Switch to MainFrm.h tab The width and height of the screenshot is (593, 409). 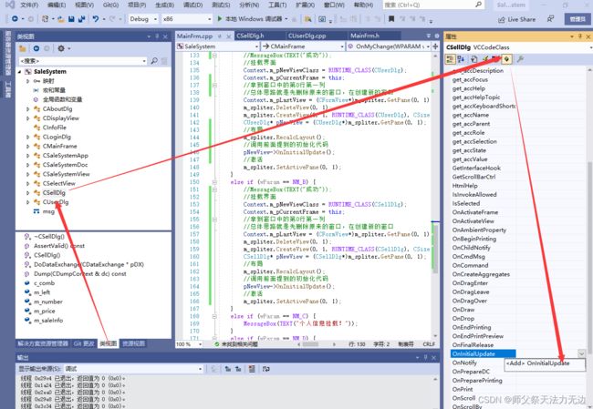coord(365,36)
